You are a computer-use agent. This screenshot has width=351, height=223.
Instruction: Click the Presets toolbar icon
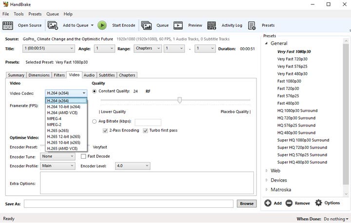(252, 25)
